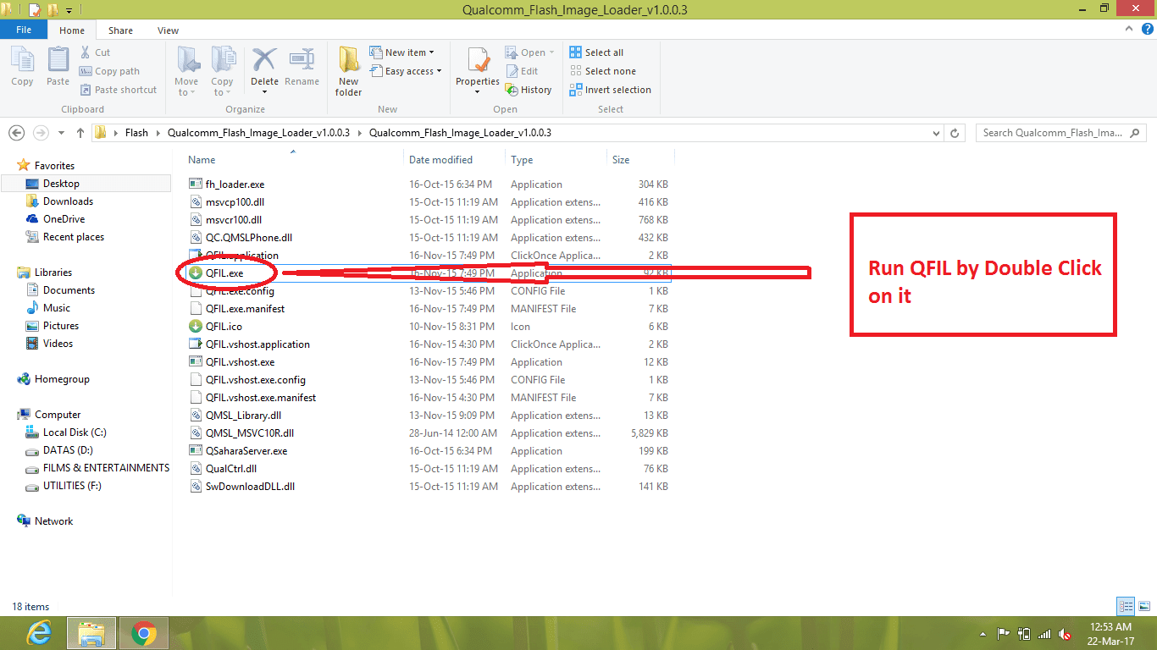Switch to the Home ribbon tab
1157x650 pixels.
click(x=72, y=30)
